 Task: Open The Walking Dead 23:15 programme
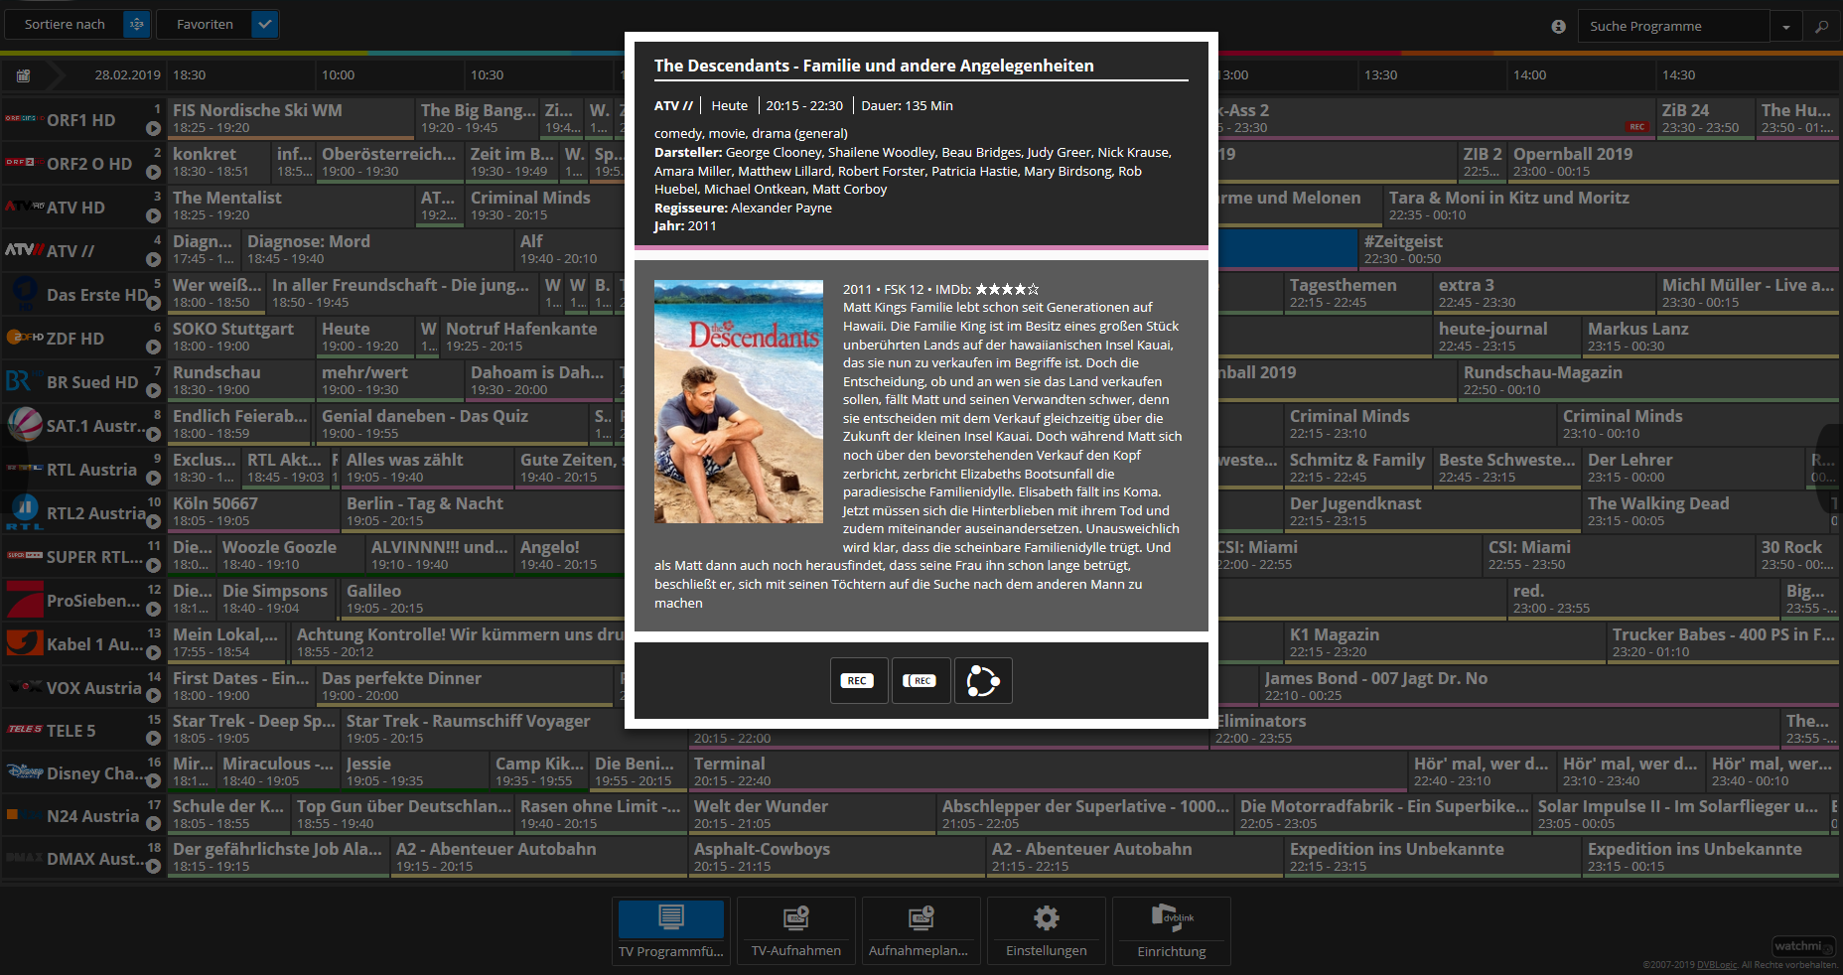click(1706, 511)
